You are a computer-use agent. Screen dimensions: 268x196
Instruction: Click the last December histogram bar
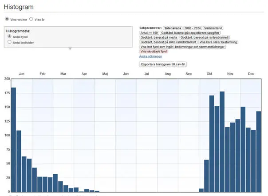click(x=259, y=152)
